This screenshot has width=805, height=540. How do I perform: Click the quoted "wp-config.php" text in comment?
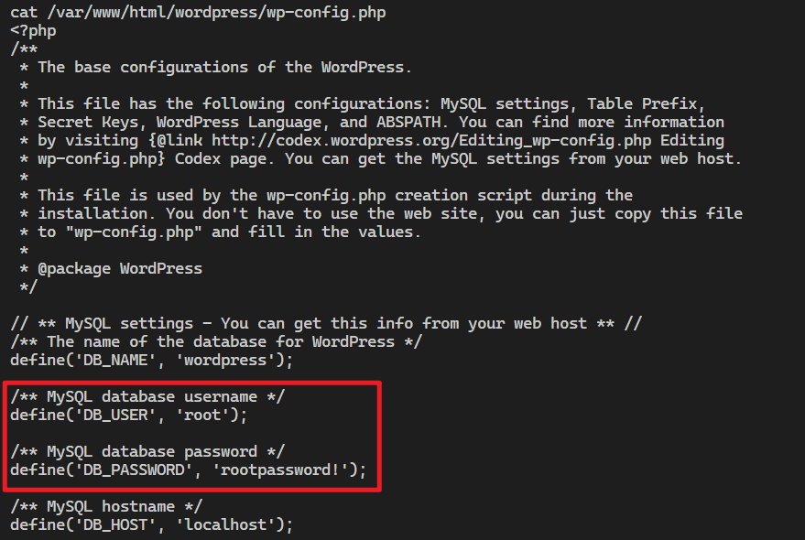[x=134, y=232]
